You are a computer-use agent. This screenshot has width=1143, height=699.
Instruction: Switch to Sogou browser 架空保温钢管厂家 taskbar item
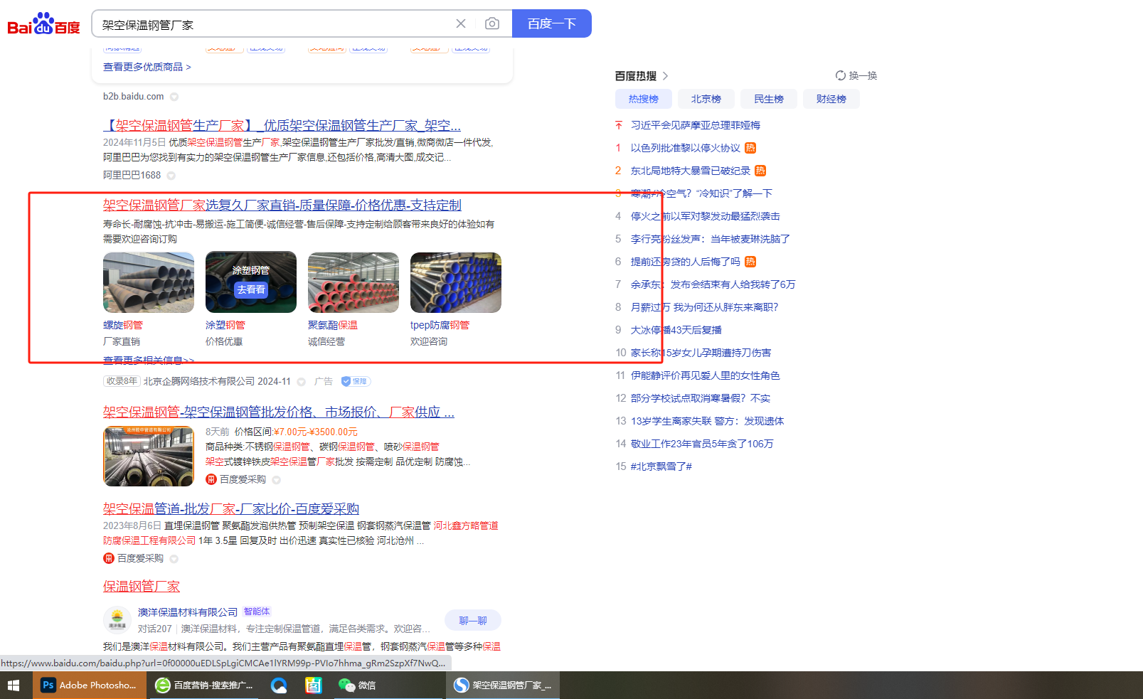[504, 685]
